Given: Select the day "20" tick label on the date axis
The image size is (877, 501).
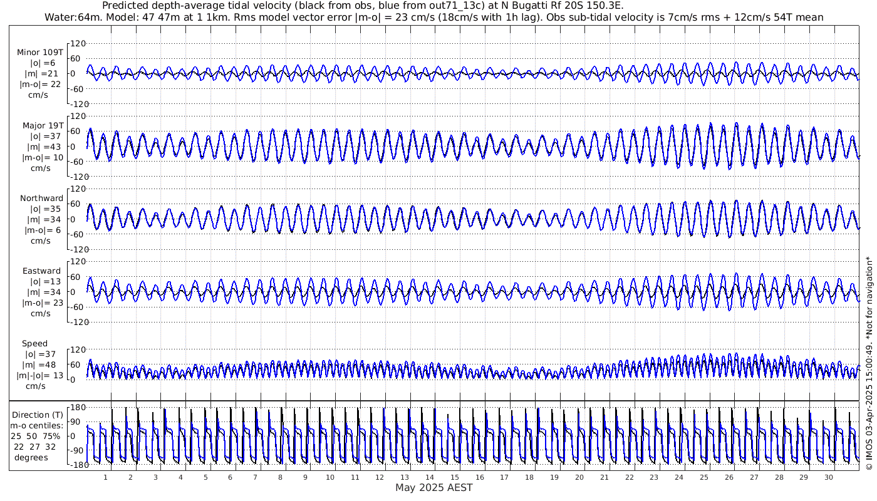Looking at the screenshot, I should tap(579, 477).
